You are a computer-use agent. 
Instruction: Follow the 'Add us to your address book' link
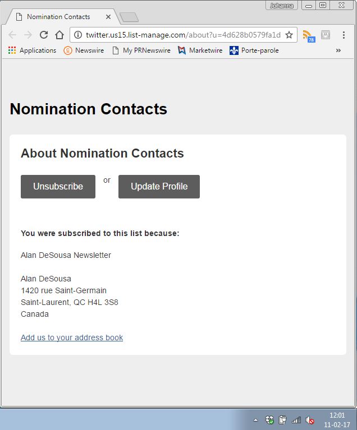coord(72,337)
